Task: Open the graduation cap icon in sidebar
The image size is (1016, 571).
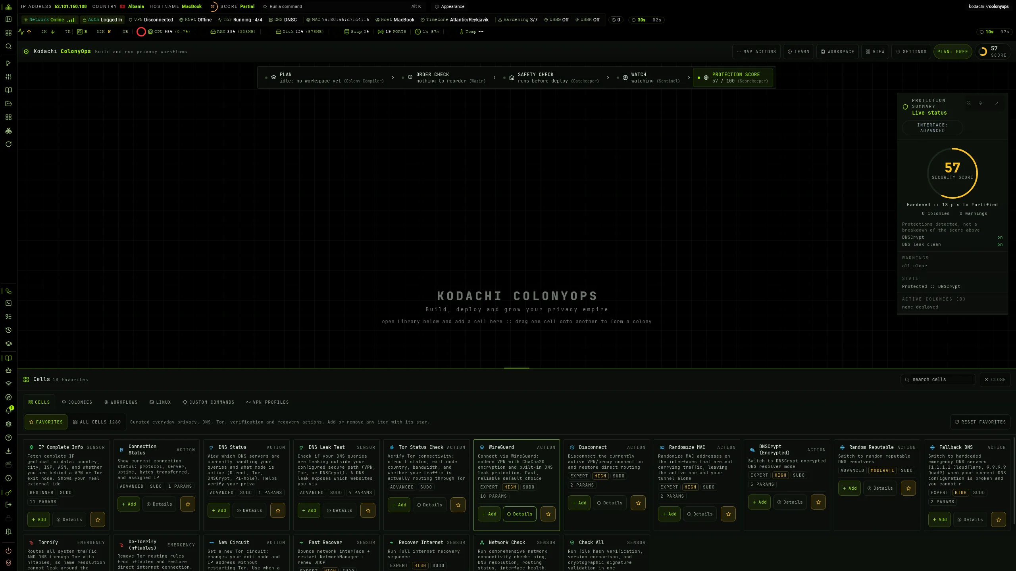Action: point(8,344)
